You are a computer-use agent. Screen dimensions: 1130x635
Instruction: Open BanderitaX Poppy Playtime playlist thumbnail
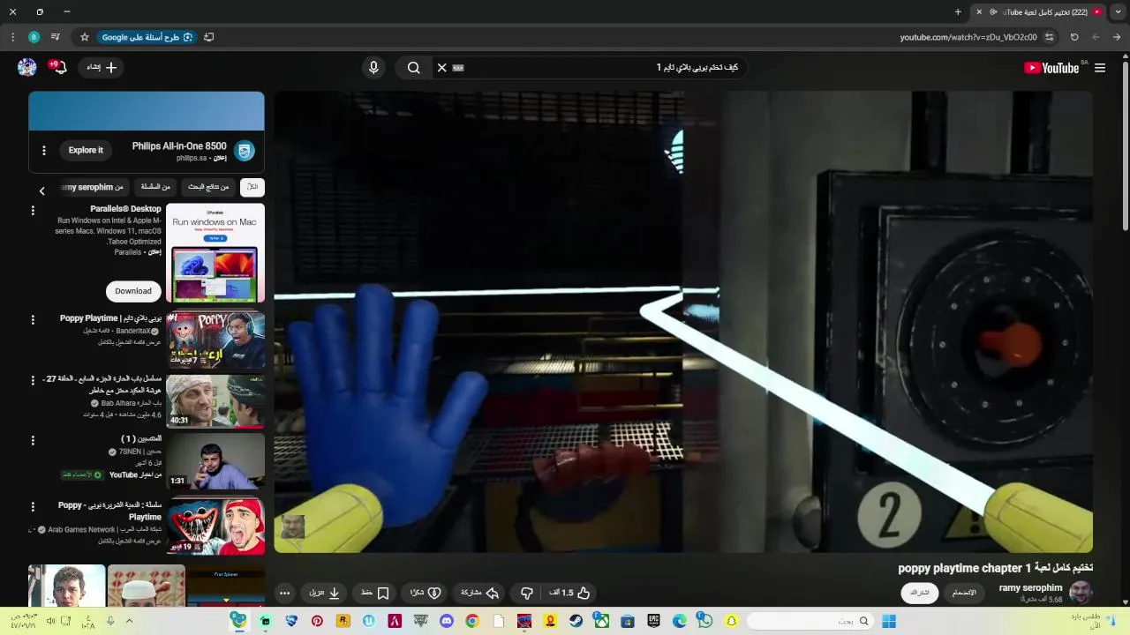215,340
